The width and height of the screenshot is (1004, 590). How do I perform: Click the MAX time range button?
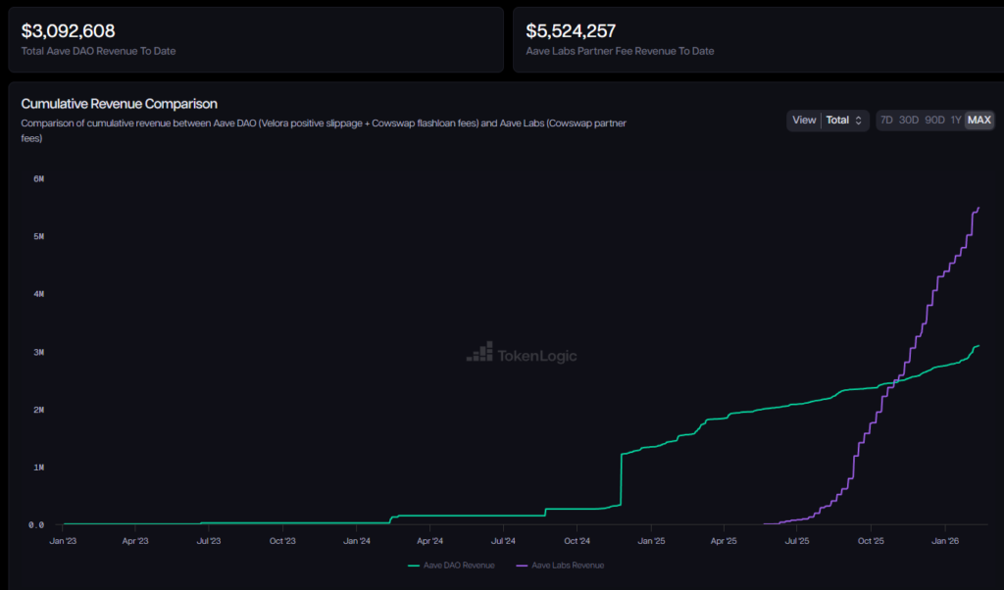tap(979, 121)
